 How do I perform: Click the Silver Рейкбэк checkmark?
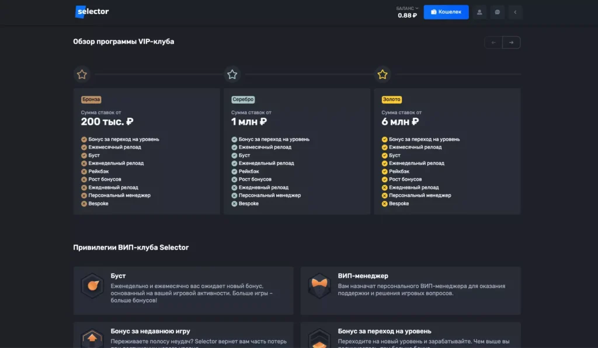[234, 171]
